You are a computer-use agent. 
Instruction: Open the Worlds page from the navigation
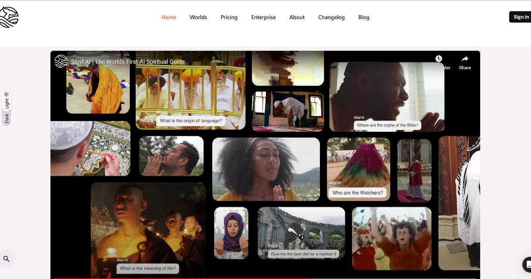pyautogui.click(x=198, y=17)
